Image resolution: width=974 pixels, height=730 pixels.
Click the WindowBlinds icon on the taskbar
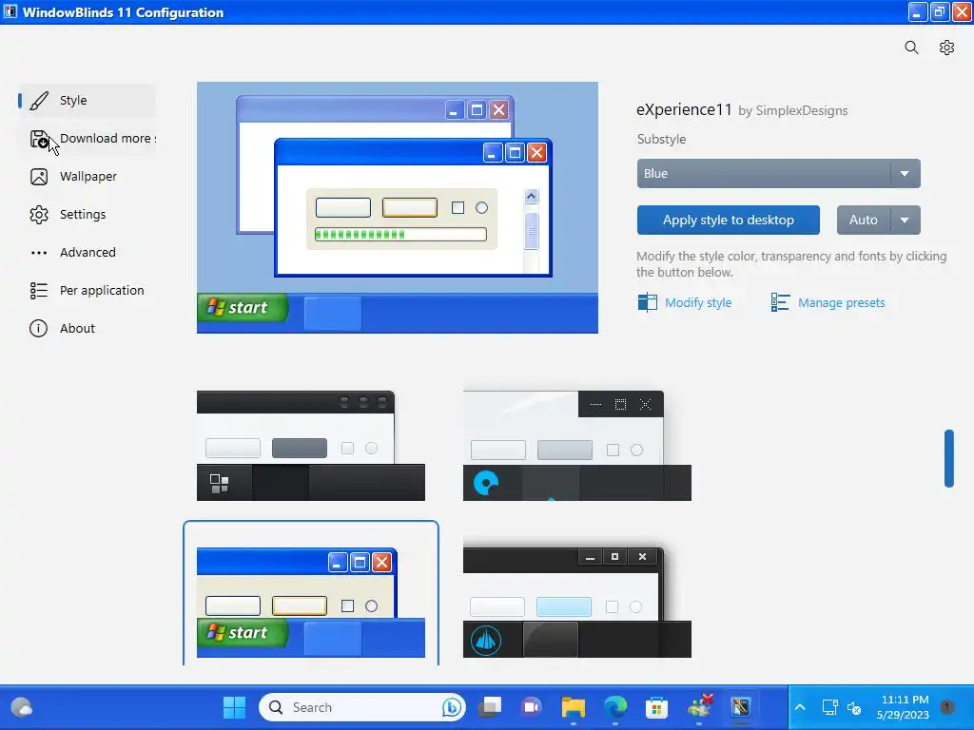[740, 707]
